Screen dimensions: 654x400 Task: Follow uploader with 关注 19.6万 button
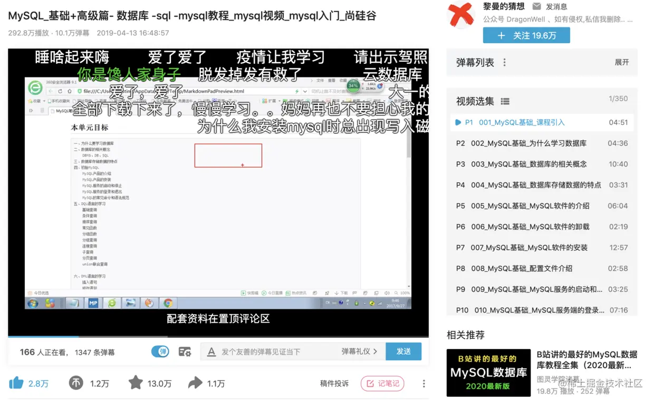(526, 35)
